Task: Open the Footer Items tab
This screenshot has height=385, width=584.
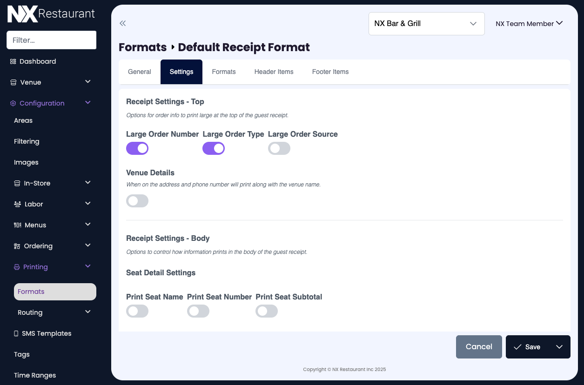Action: (x=330, y=72)
